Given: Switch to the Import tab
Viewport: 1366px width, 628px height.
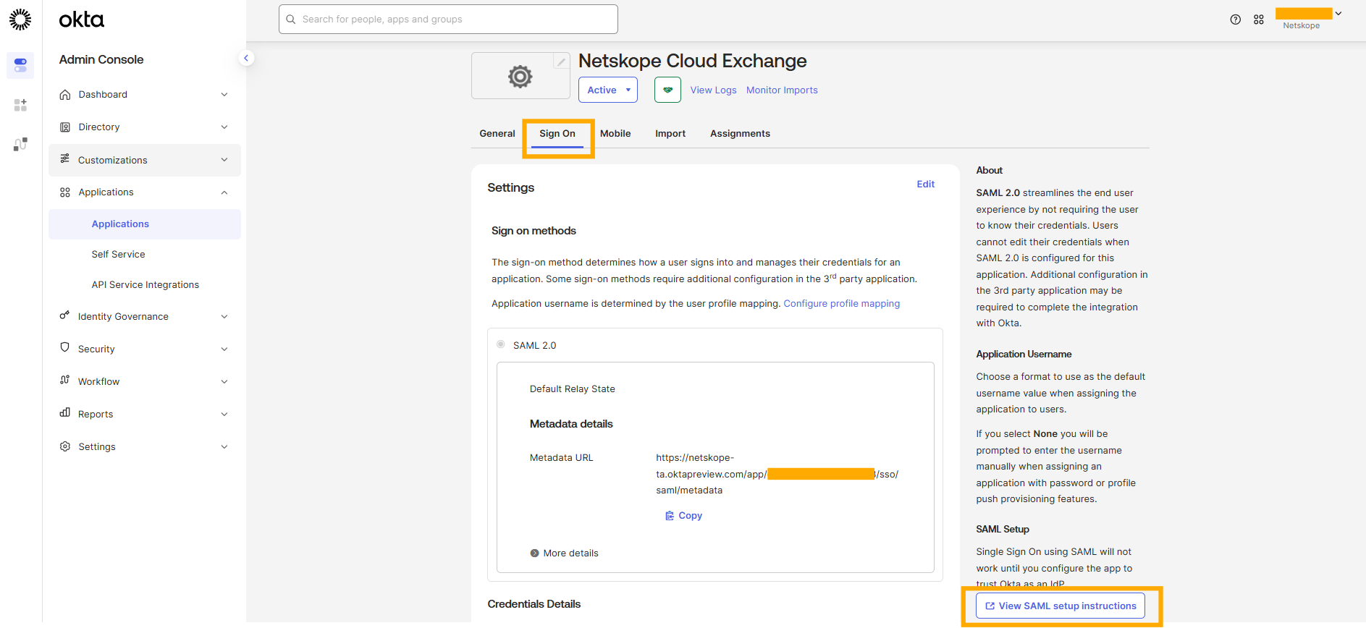Looking at the screenshot, I should [x=670, y=134].
